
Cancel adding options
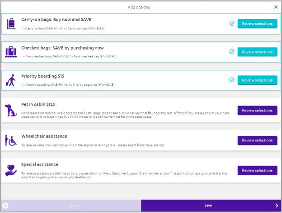click(71, 205)
